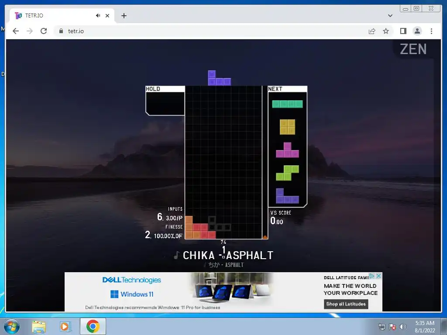447x335 pixels.
Task: Expand the tab search chevron
Action: (x=390, y=16)
